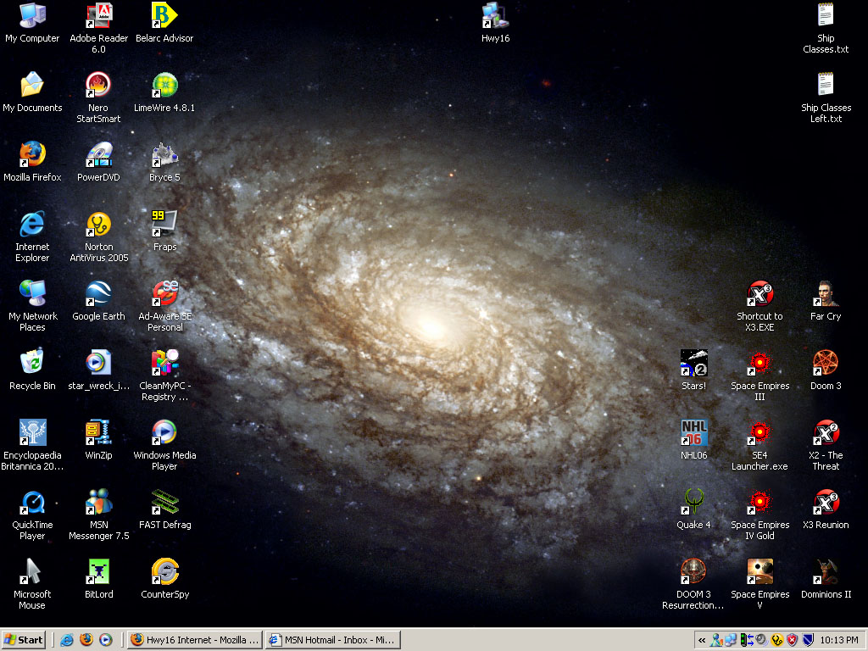Viewport: 868px width, 651px height.
Task: Click the Recycle Bin icon
Action: pos(32,364)
